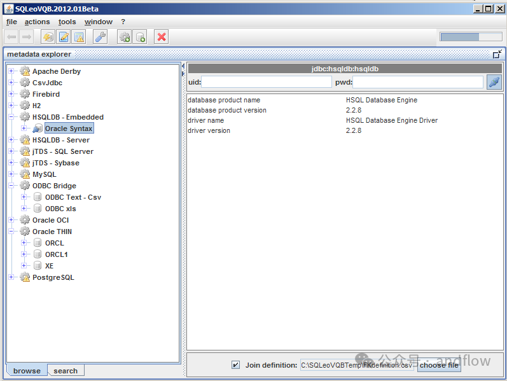The height and width of the screenshot is (381, 507).
Task: Switch to the search tab
Action: [66, 371]
